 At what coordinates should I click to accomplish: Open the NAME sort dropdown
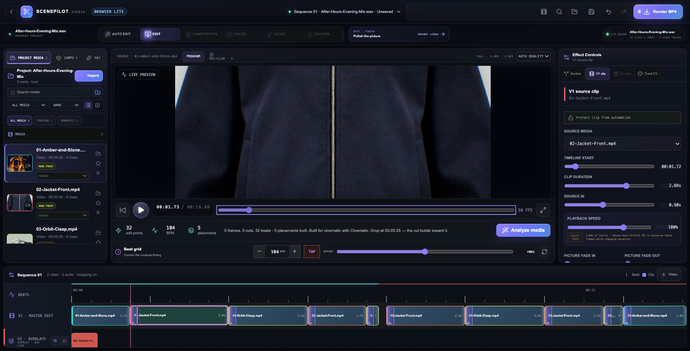click(x=65, y=105)
